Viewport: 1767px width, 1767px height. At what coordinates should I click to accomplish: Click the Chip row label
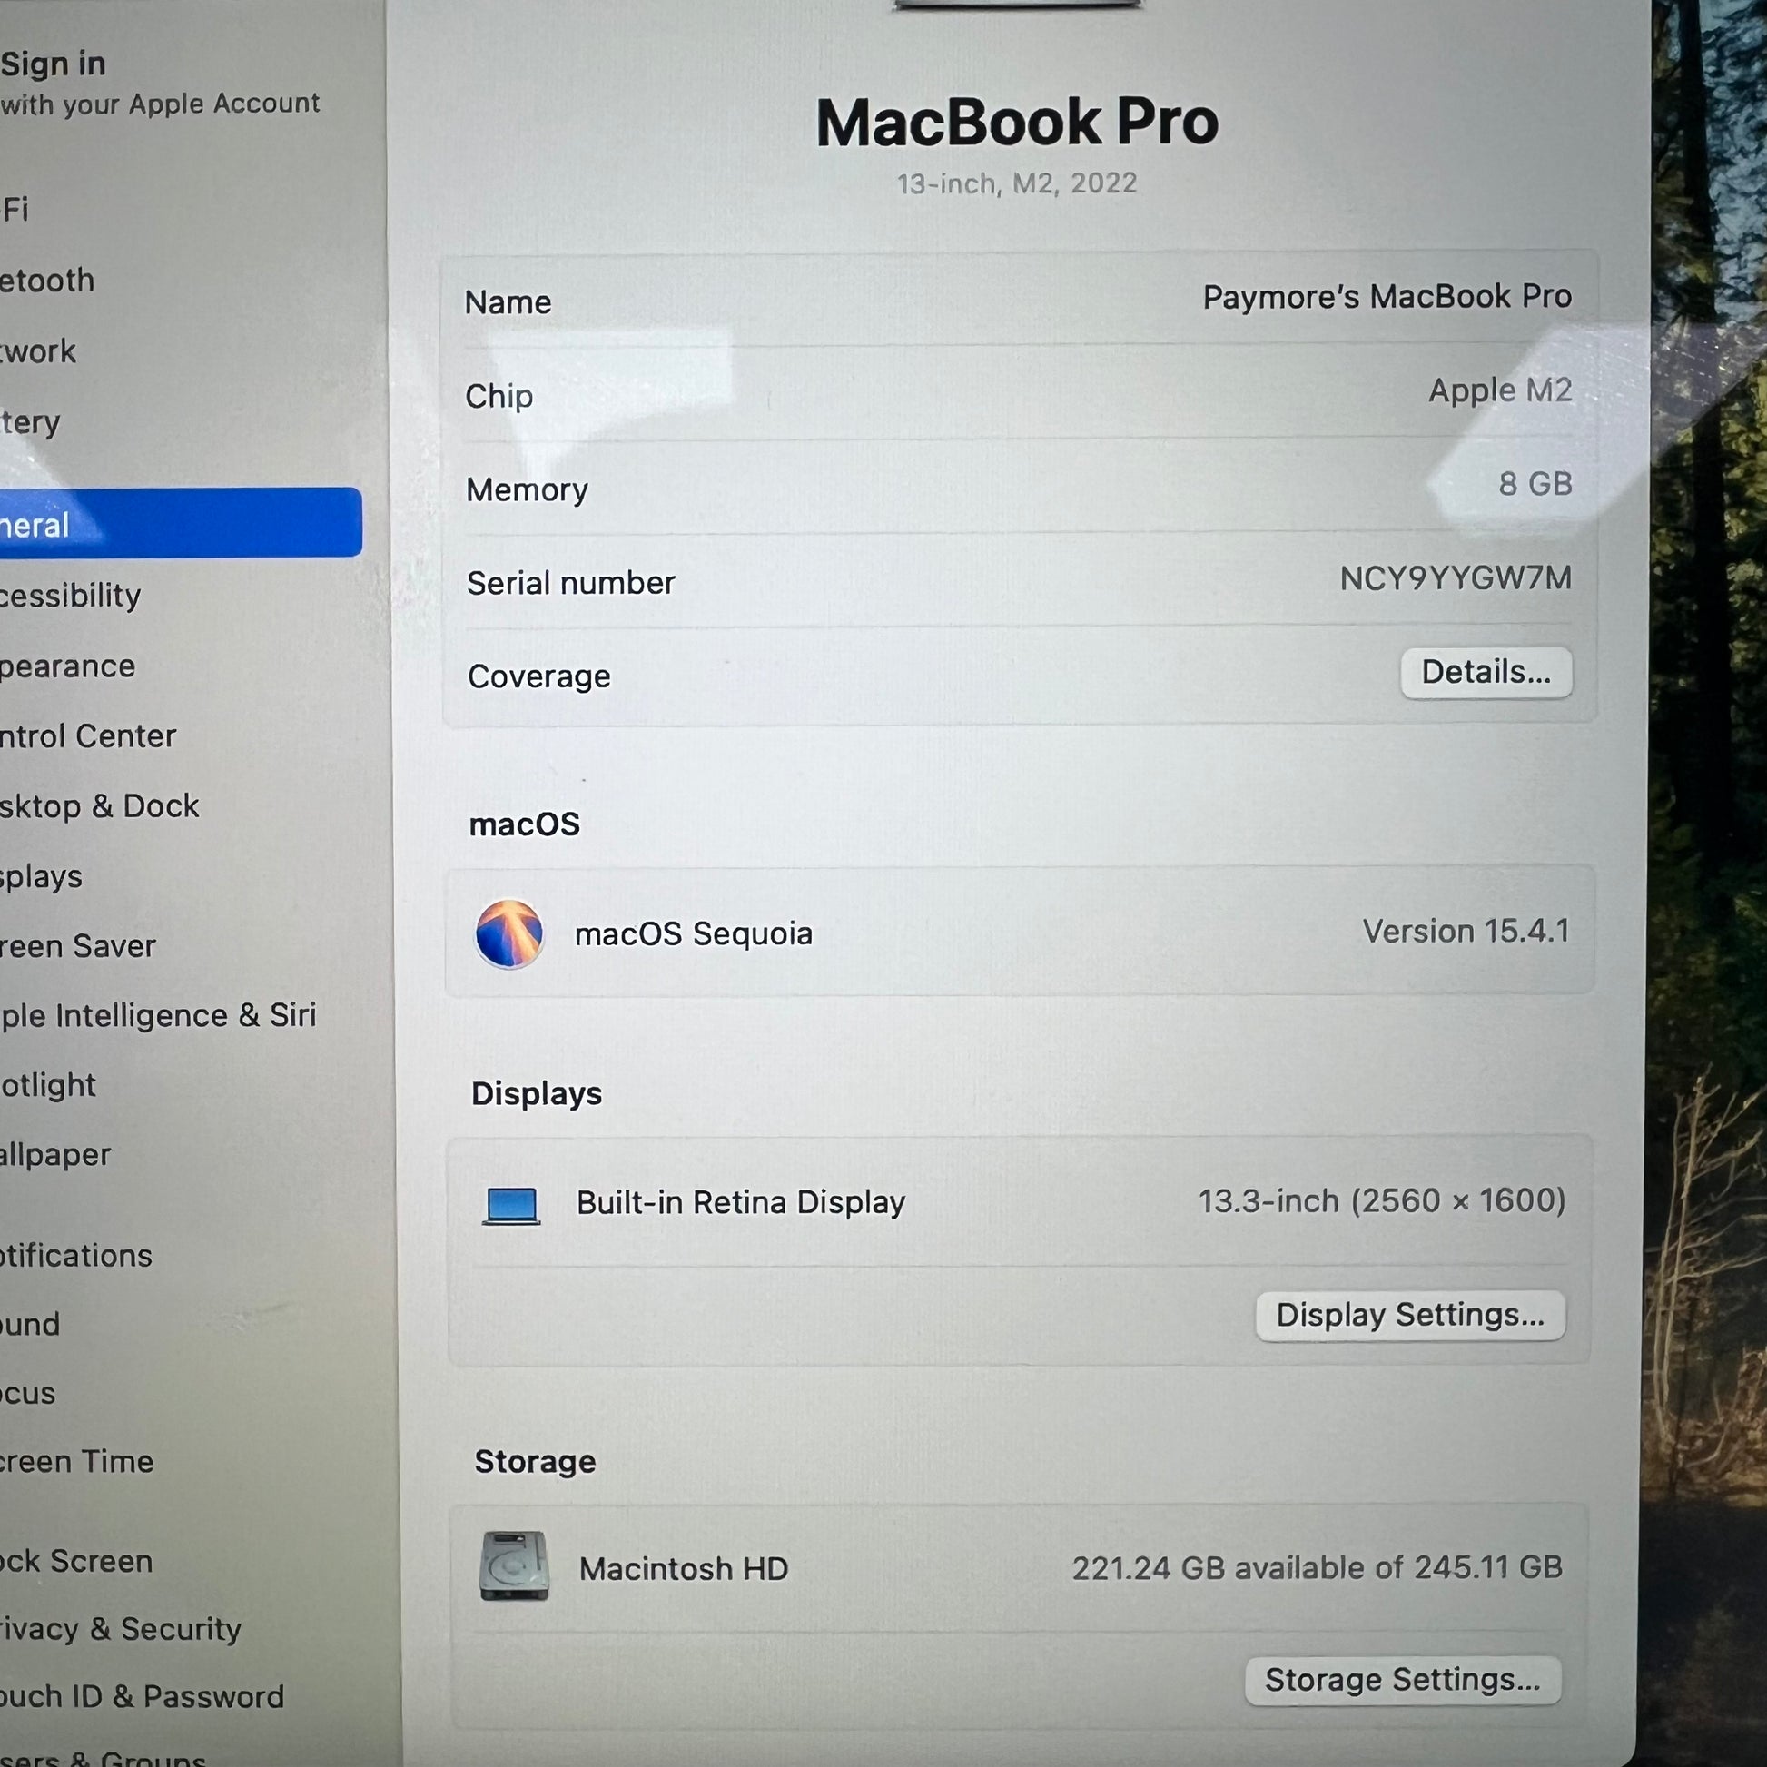499,397
